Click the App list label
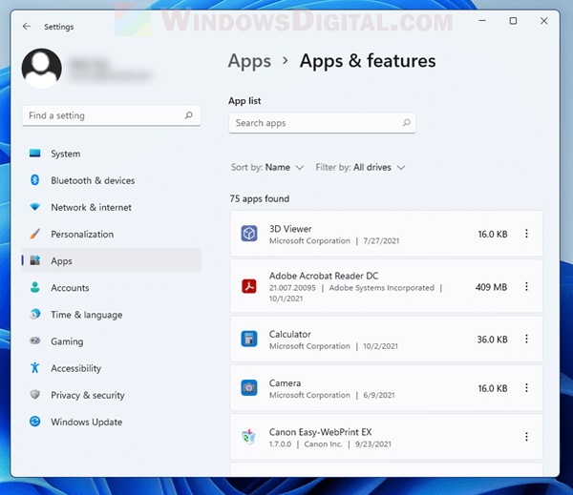The height and width of the screenshot is (495, 573). [x=244, y=101]
